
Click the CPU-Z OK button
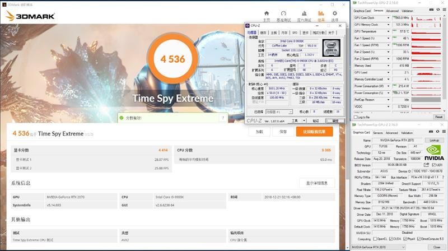click(335, 120)
